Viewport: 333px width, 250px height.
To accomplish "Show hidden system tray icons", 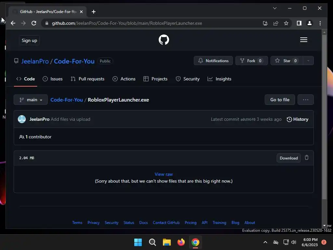I will (x=265, y=242).
